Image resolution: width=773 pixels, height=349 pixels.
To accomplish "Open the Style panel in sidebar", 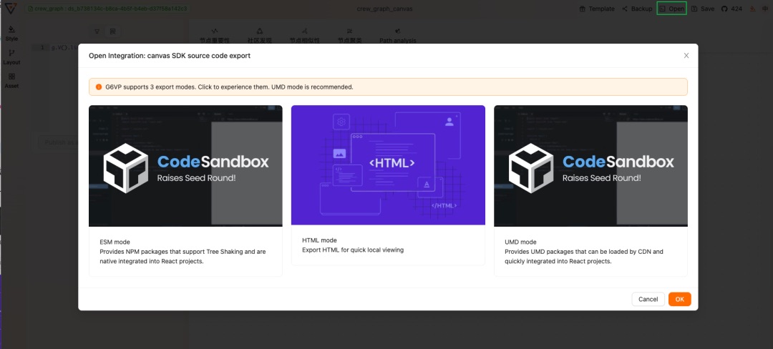I will (x=11, y=33).
